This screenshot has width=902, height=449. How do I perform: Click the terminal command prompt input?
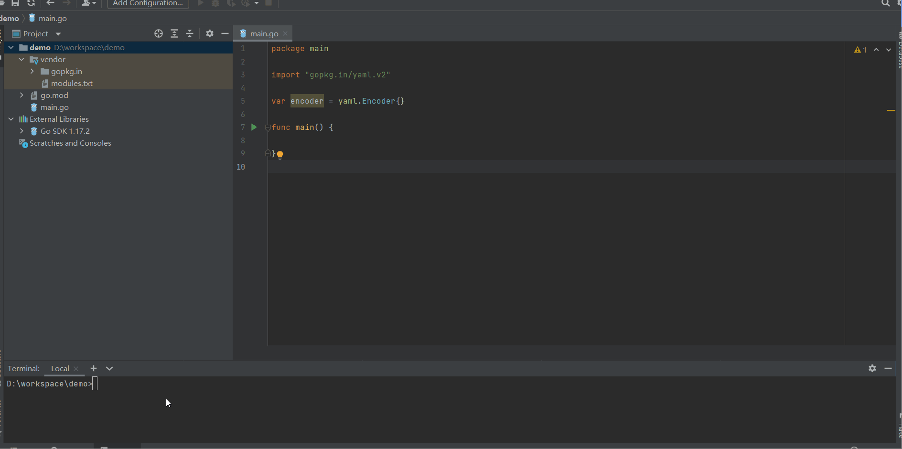click(95, 384)
